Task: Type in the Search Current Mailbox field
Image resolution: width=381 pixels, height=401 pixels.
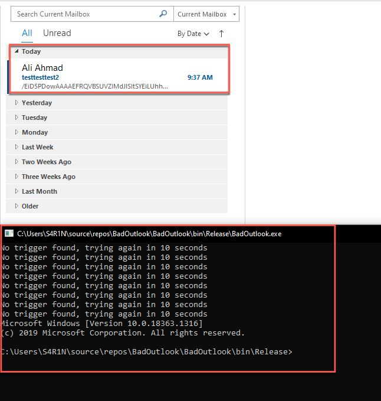Action: [x=86, y=14]
